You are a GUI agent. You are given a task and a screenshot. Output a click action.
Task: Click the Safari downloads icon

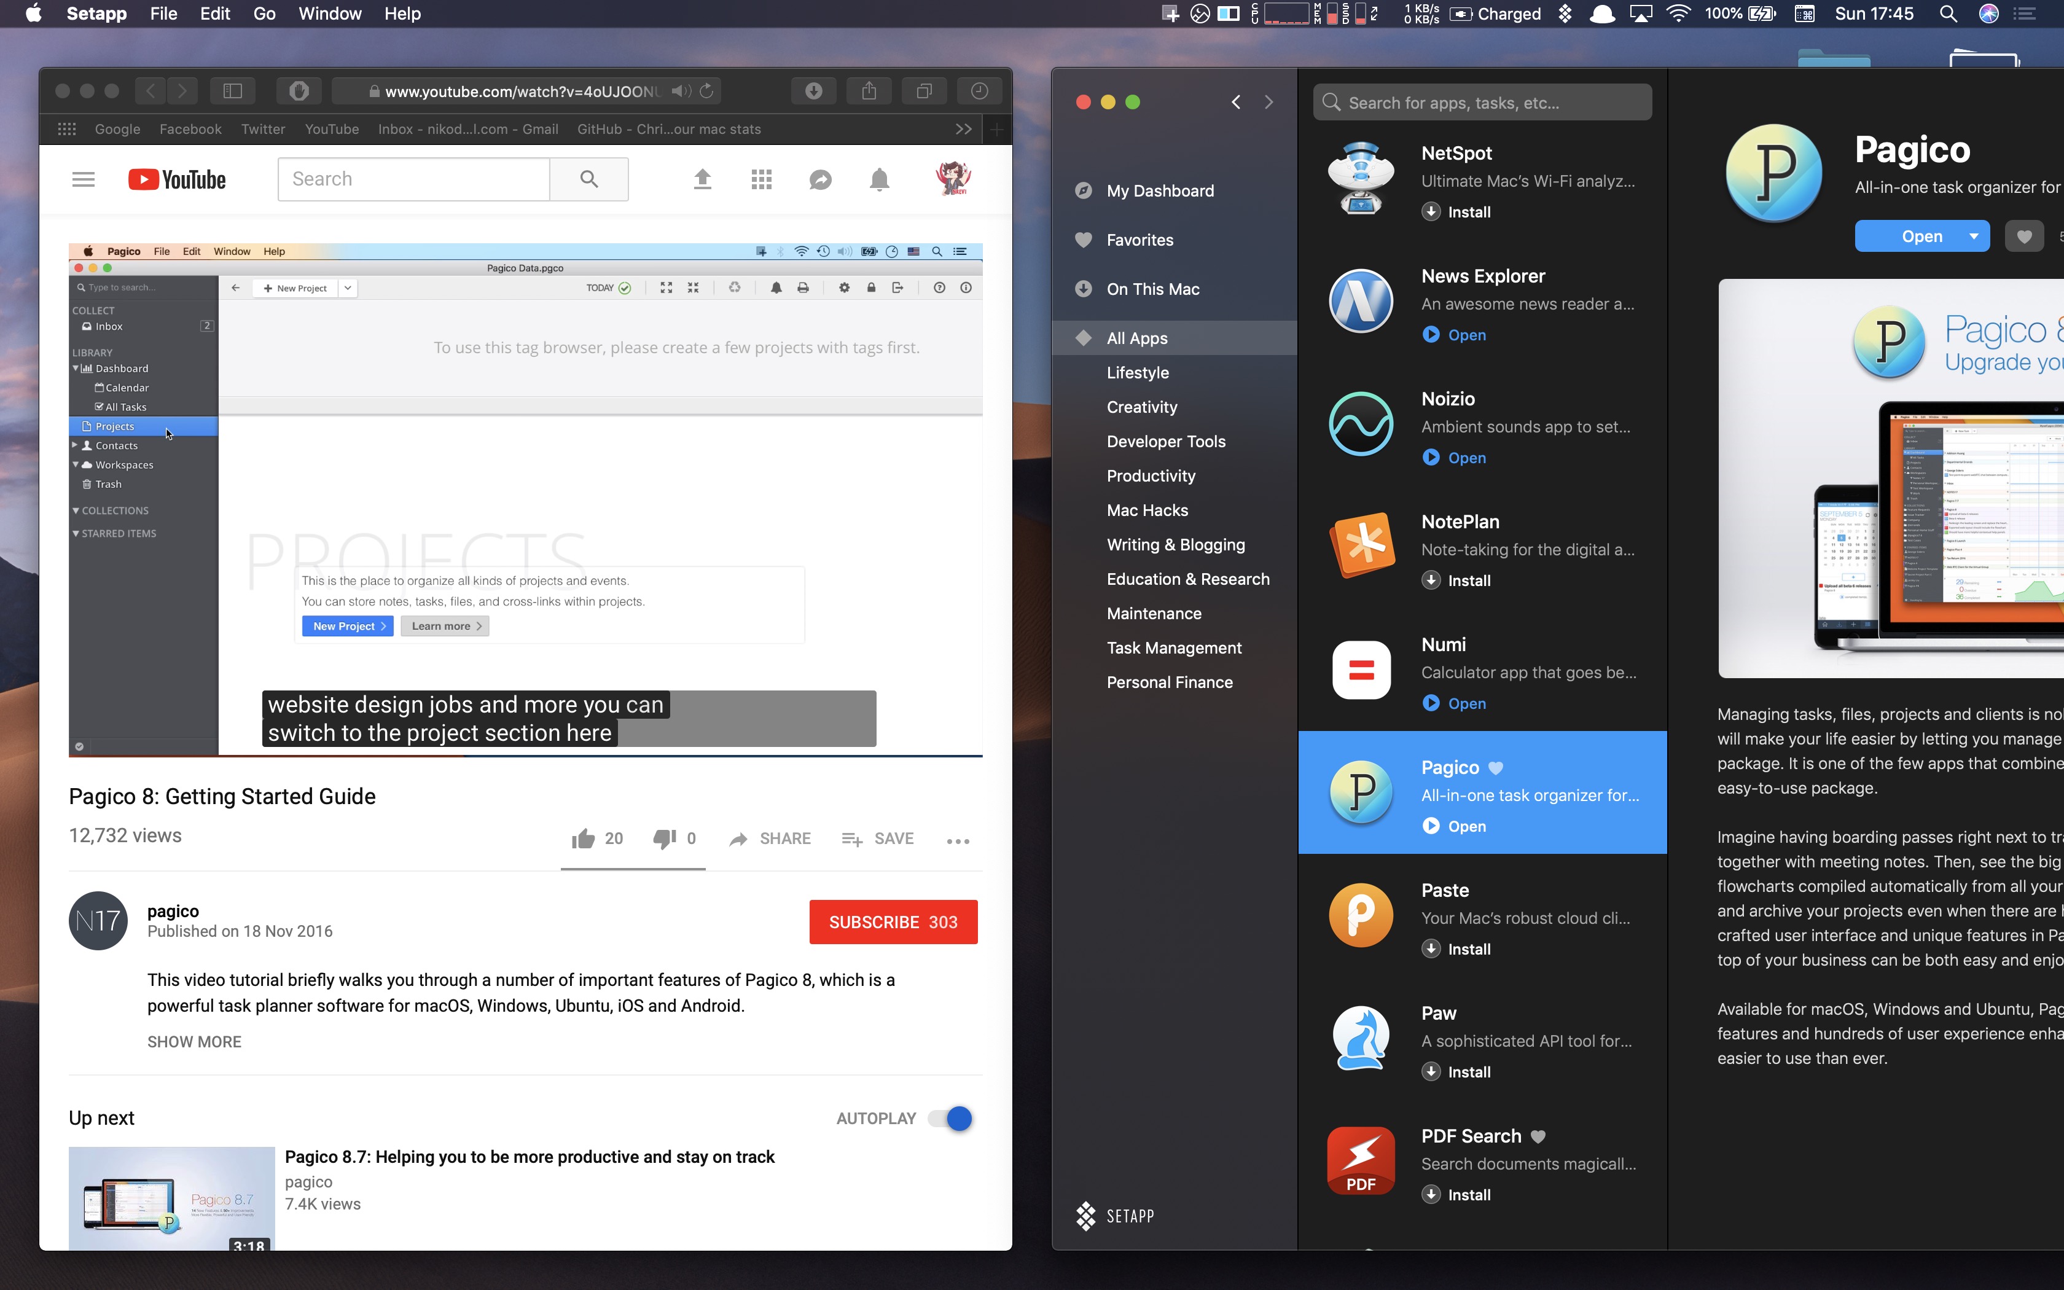pos(814,92)
